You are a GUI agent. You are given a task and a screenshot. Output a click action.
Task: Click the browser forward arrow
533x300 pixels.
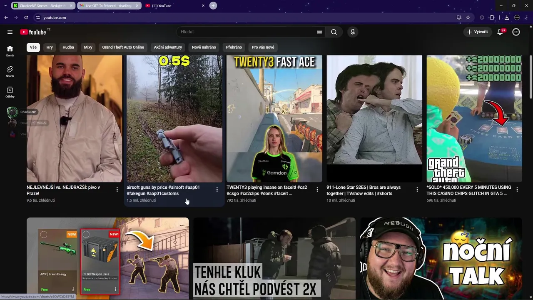(x=16, y=17)
